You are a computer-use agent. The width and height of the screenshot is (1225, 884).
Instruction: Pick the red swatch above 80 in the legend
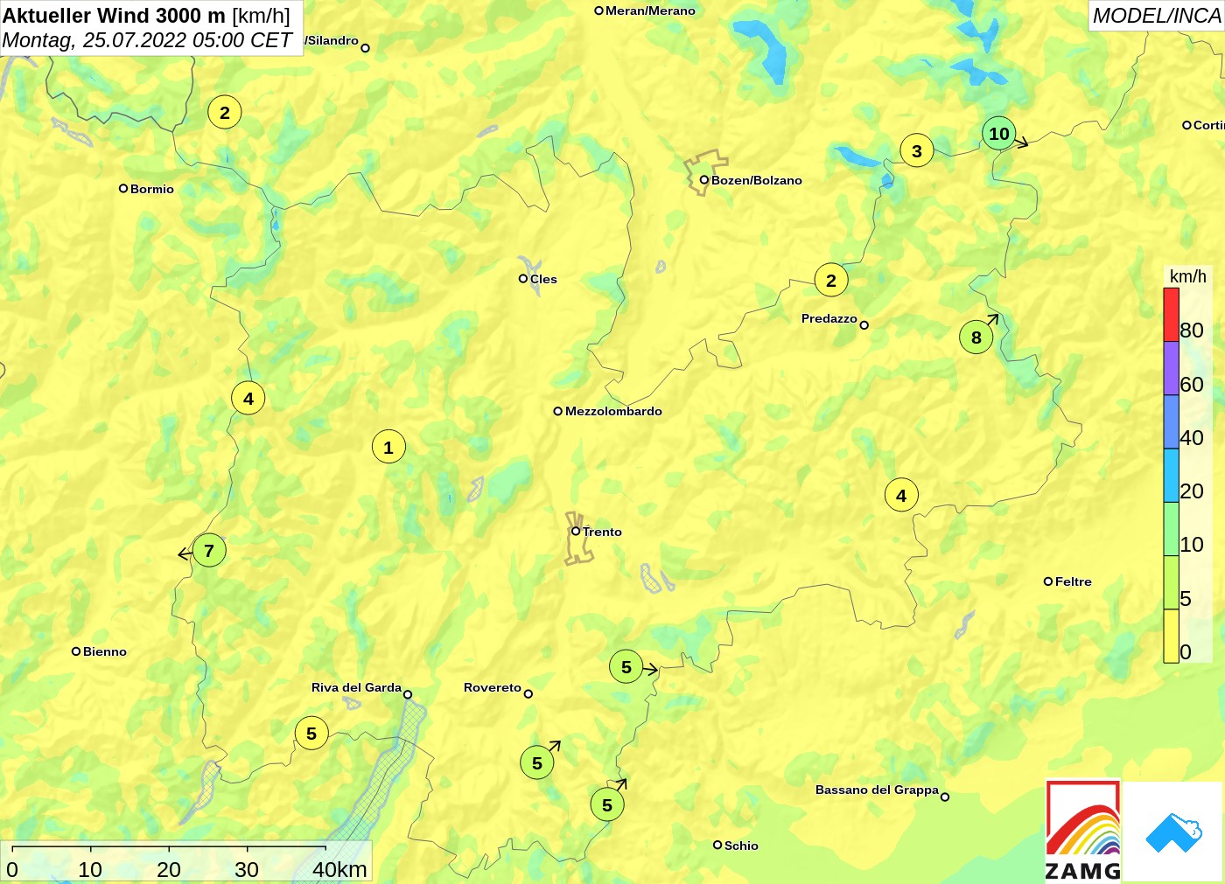pos(1171,315)
